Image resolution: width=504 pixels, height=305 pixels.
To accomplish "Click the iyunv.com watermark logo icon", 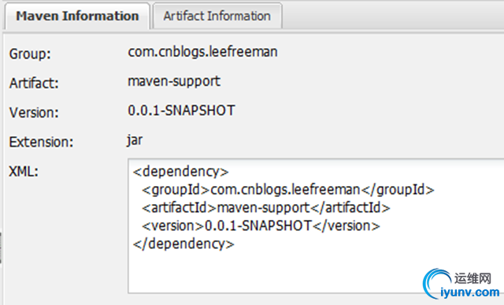I will [437, 283].
